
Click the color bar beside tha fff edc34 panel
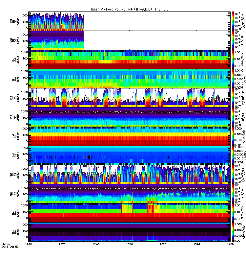(x=233, y=21)
